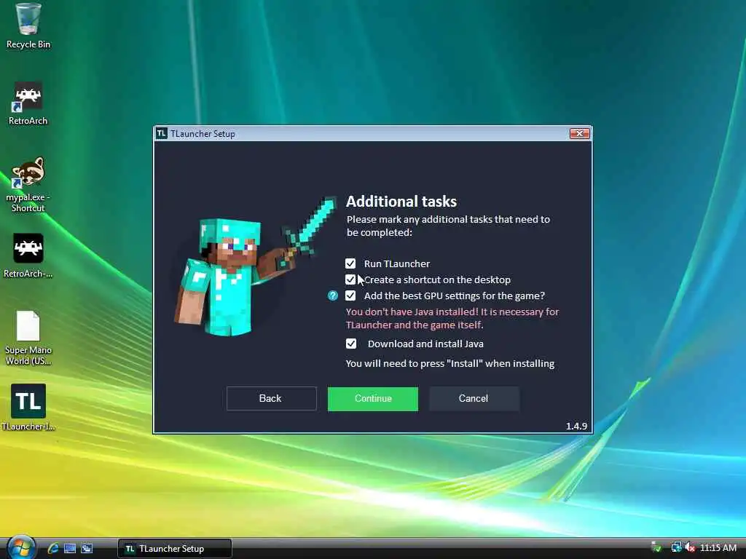
Task: Uncheck Create a shortcut on the desktop
Action: pos(350,279)
